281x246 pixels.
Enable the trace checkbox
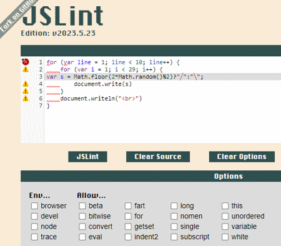34,237
